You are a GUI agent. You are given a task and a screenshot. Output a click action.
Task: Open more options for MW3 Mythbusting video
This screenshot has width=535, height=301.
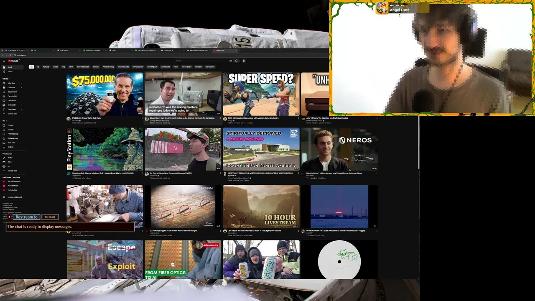298,118
